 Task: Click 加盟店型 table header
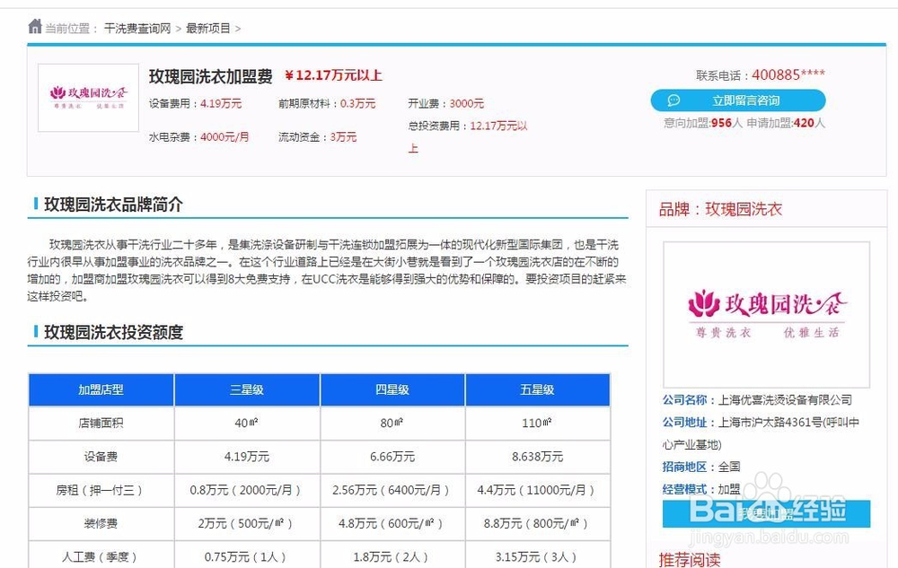101,390
